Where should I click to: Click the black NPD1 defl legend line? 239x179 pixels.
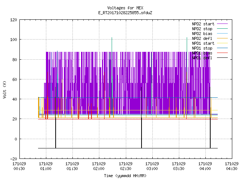tap(222, 58)
